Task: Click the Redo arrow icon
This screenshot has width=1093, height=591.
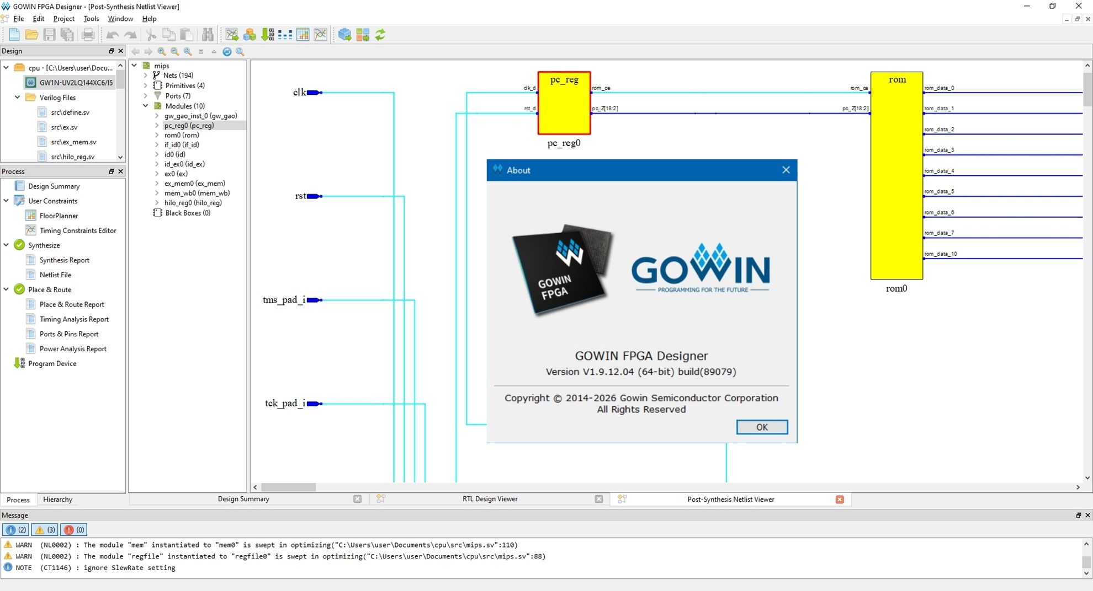Action: coord(130,35)
